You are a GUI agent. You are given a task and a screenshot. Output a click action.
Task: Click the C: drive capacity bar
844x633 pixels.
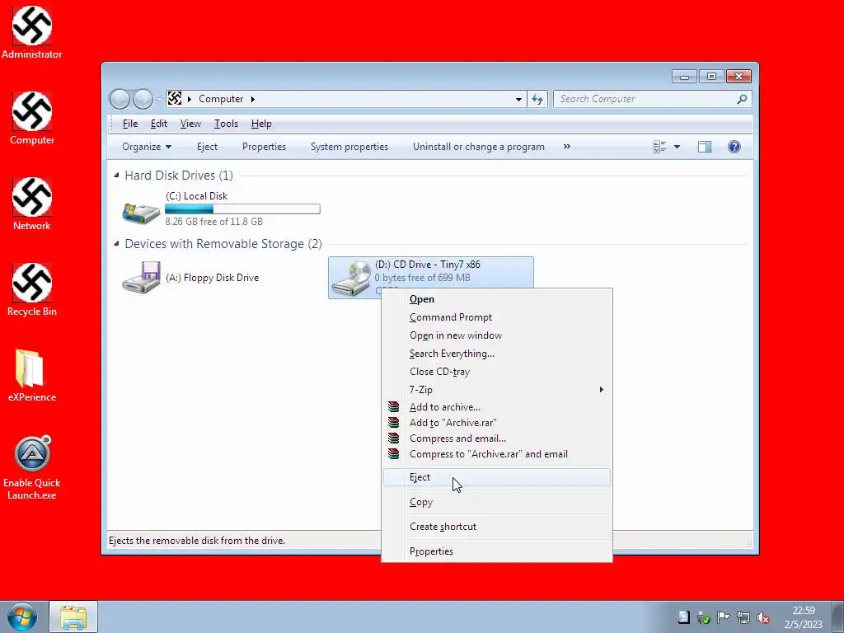243,209
